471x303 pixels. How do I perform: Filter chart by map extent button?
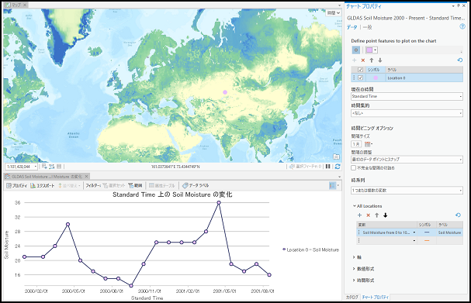click(x=135, y=186)
